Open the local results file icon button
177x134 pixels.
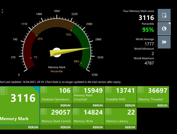point(164,15)
